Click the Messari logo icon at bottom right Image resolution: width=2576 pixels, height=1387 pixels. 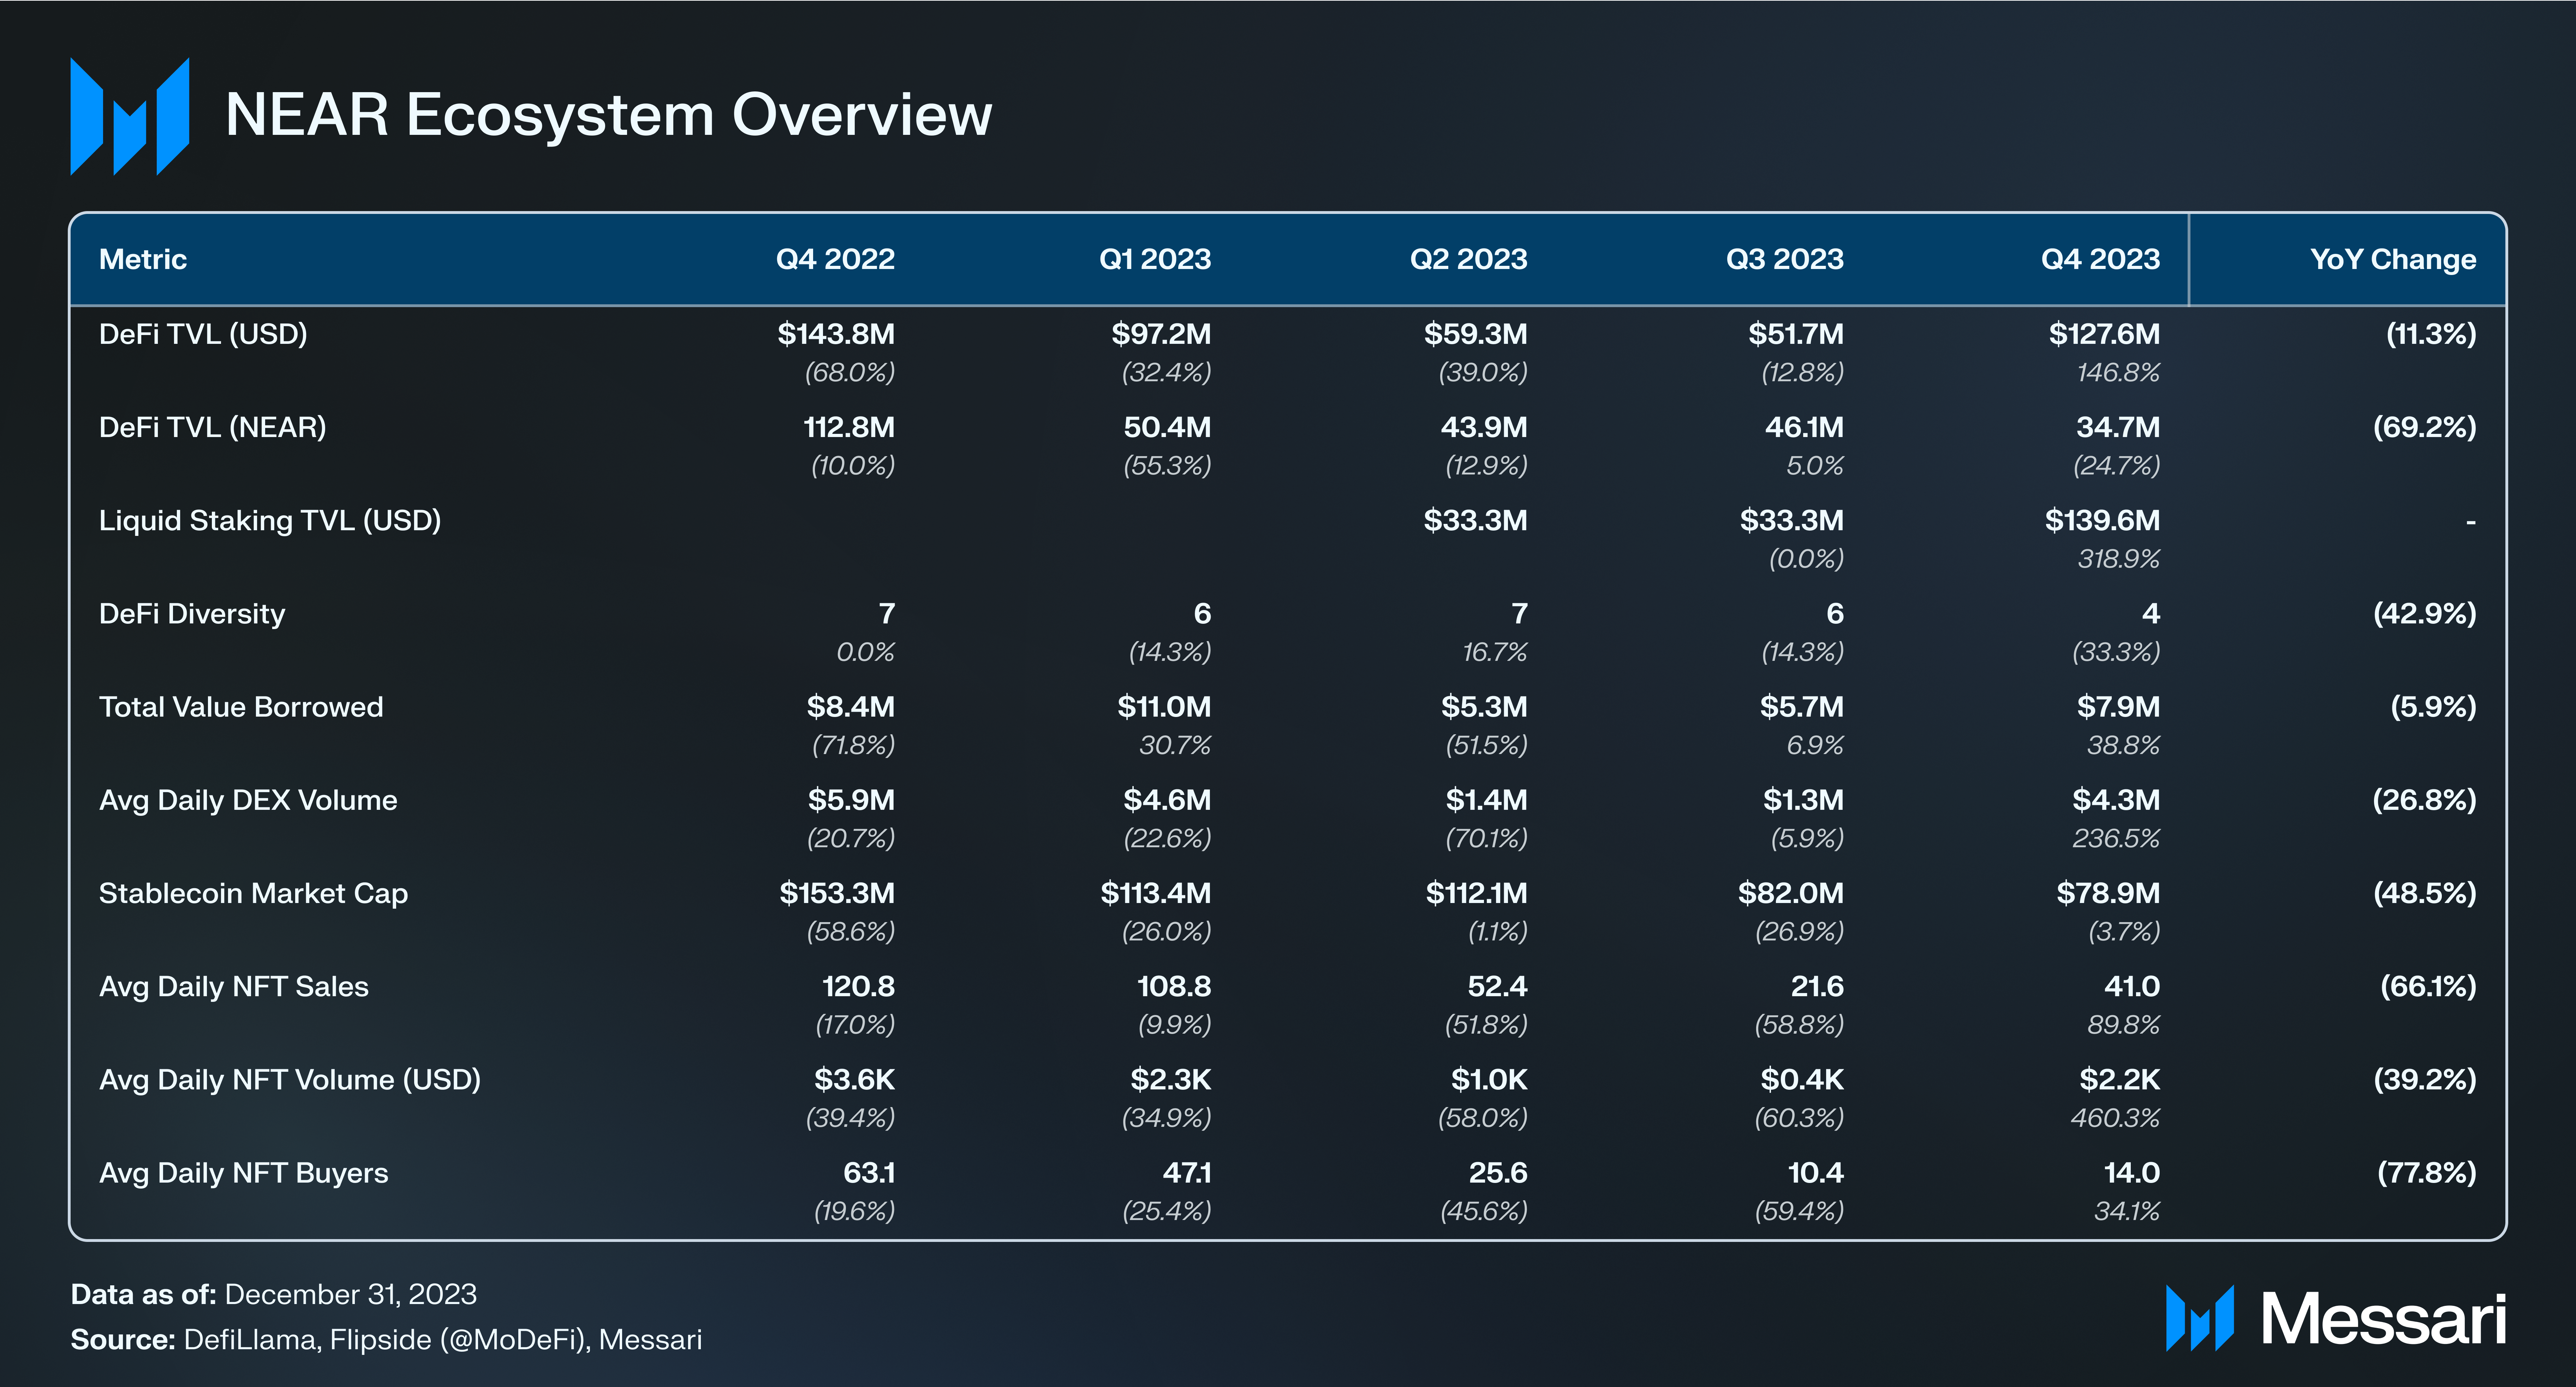click(2200, 1318)
